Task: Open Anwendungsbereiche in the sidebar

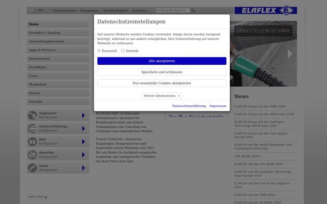Action: (58, 41)
